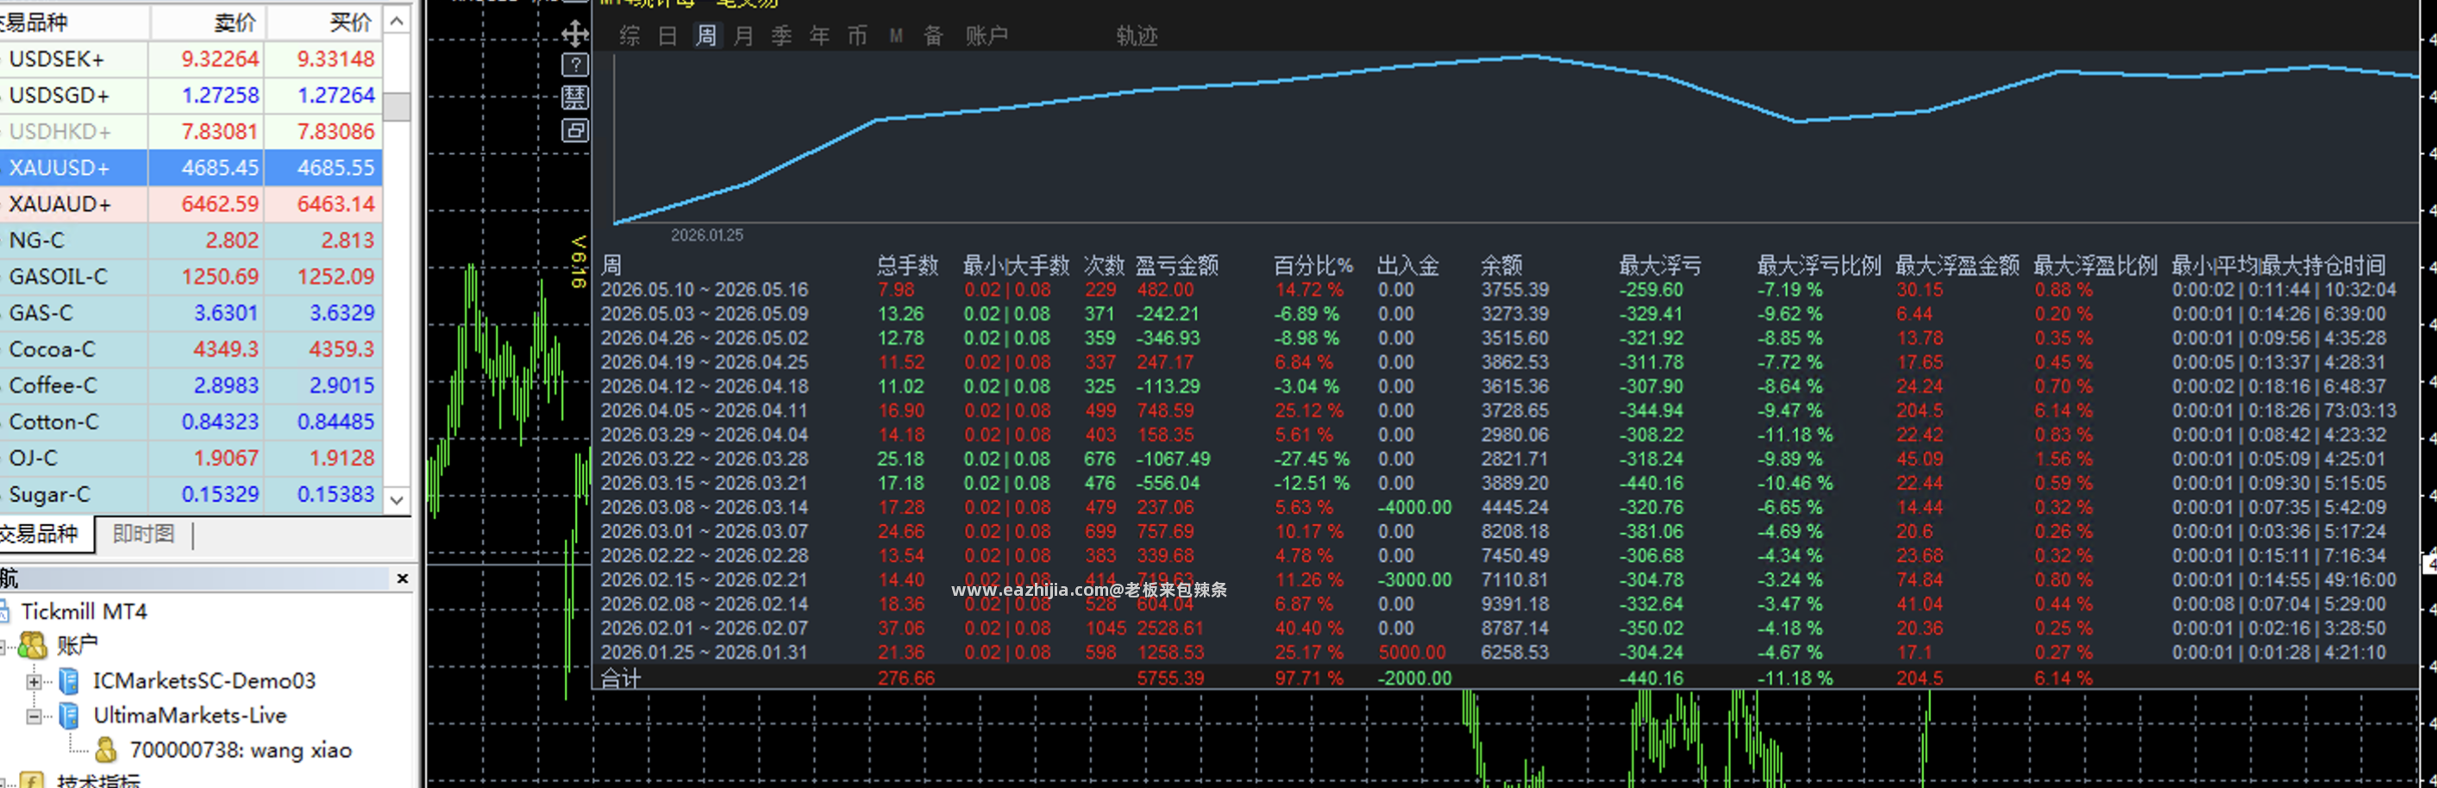This screenshot has width=2437, height=788.
Task: Expand the ICMarketsSC-Demo03 tree node
Action: 34,681
